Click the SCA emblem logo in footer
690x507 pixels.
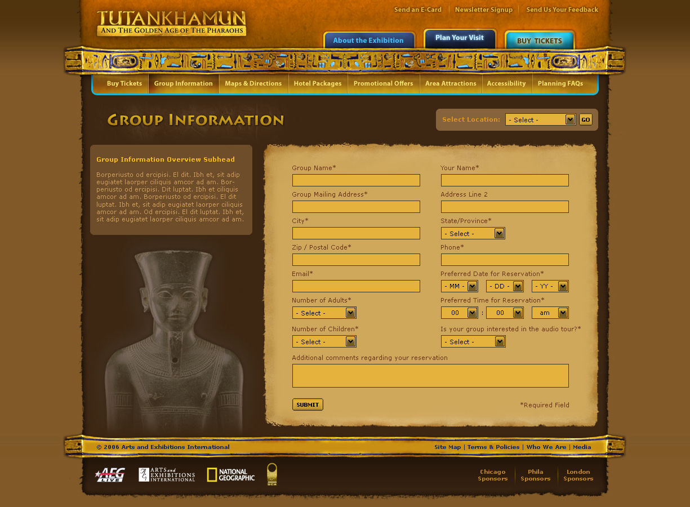click(272, 474)
